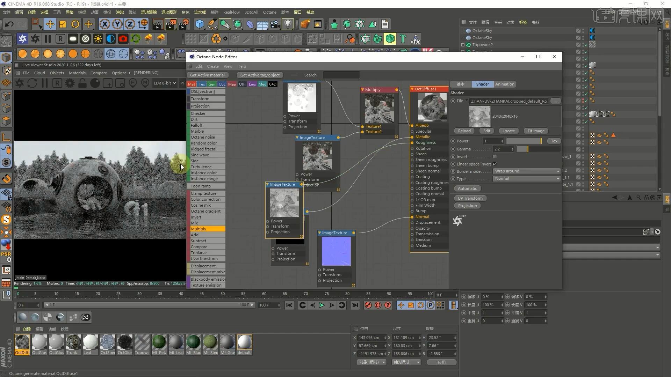Open Node Editor Create menu
Viewport: 671px width, 377px height.
tap(213, 66)
